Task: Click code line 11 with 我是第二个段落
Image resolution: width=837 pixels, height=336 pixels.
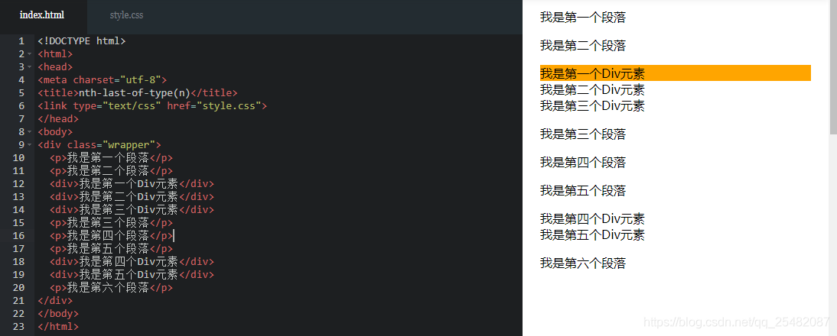Action: point(111,171)
